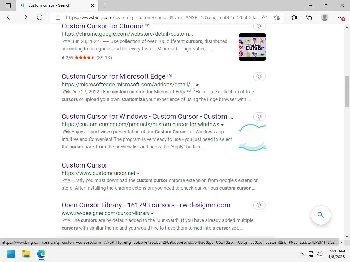Close the custom cursor search tab
This screenshot has width=350, height=262.
click(x=92, y=5)
